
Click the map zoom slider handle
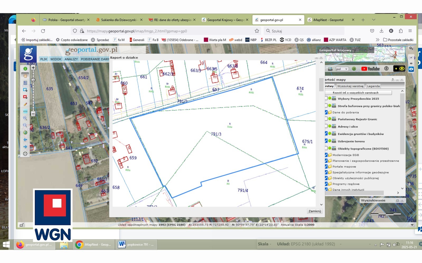click(33, 80)
